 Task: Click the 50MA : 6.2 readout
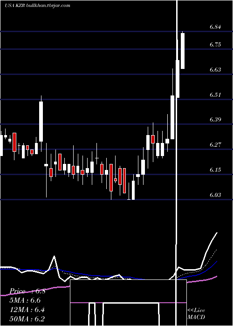pyautogui.click(x=27, y=319)
